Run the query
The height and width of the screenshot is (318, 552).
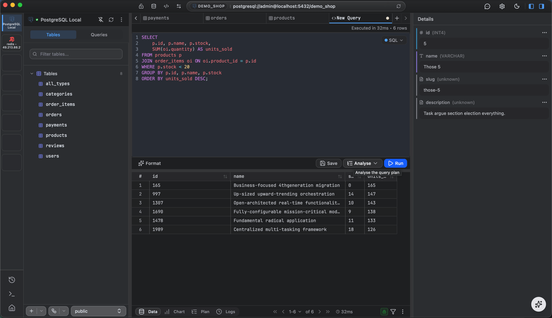click(x=396, y=163)
